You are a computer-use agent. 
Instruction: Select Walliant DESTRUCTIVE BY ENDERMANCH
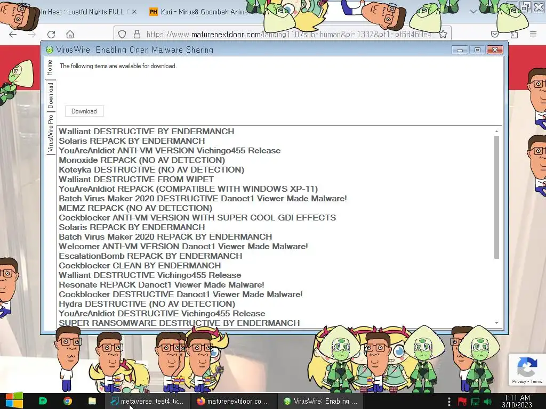click(146, 132)
